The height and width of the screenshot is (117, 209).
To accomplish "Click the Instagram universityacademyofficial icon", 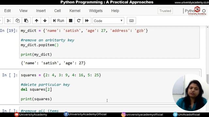I will click(123, 114).
